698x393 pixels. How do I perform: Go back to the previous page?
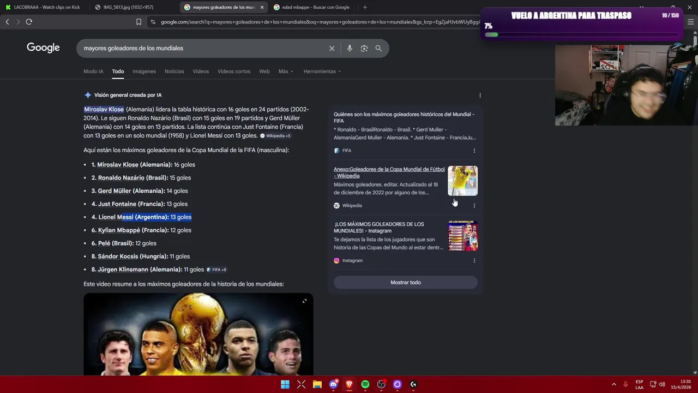tap(7, 22)
